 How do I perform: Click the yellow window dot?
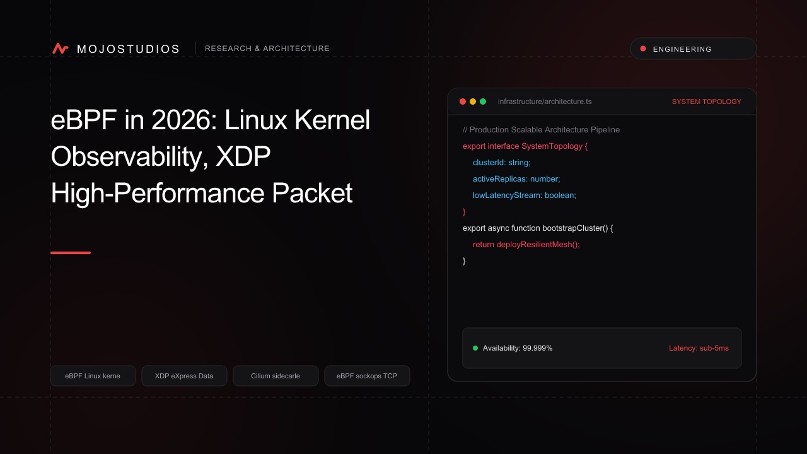(473, 102)
